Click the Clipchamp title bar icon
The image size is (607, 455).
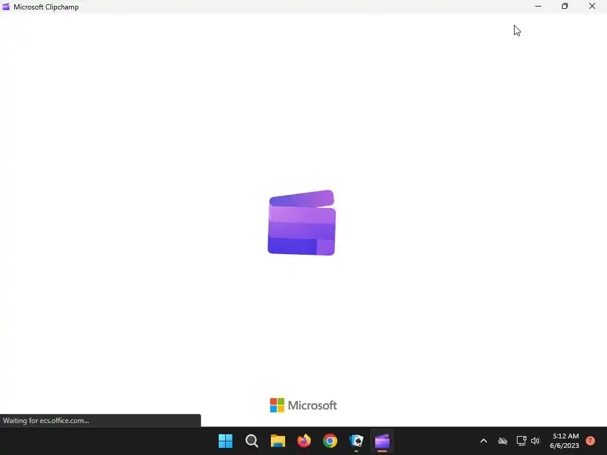pyautogui.click(x=6, y=7)
